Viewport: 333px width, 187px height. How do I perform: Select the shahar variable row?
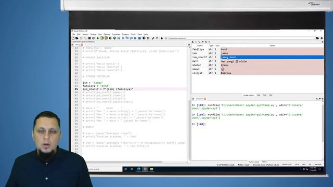click(258, 65)
